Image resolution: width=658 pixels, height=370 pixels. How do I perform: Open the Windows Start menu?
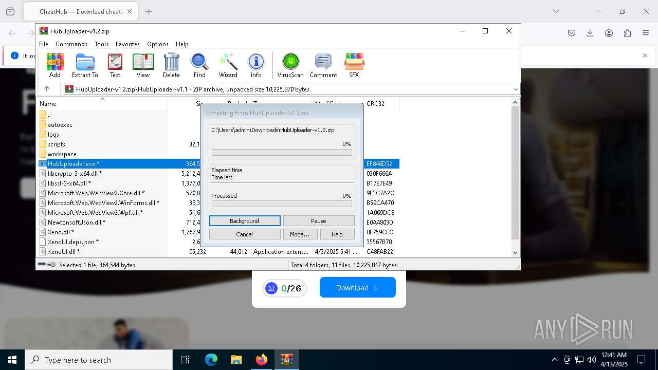coord(12,360)
